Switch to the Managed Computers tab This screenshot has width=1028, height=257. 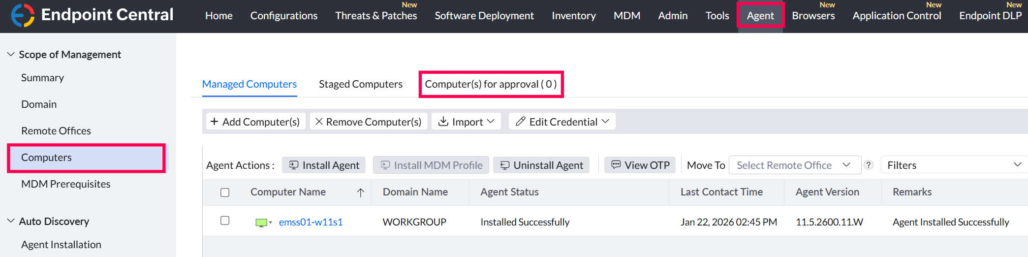(x=249, y=84)
